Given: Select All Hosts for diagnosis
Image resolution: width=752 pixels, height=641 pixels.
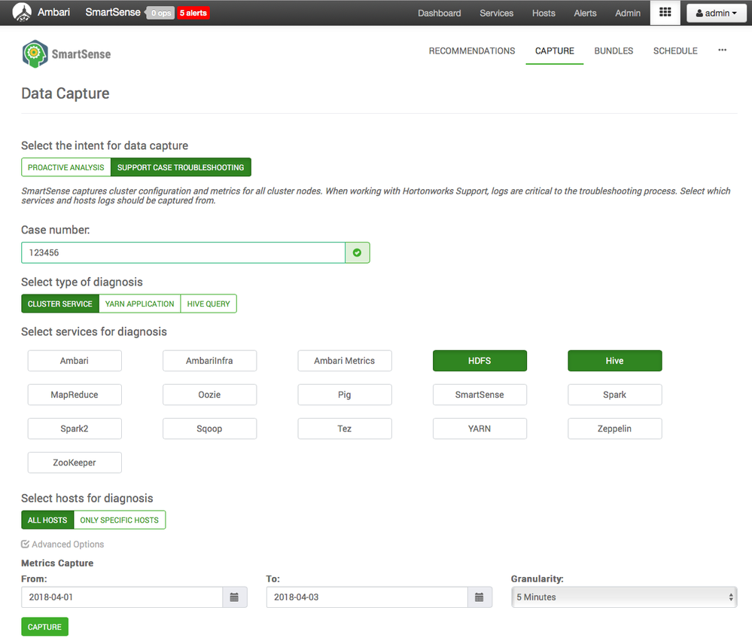Looking at the screenshot, I should point(47,520).
